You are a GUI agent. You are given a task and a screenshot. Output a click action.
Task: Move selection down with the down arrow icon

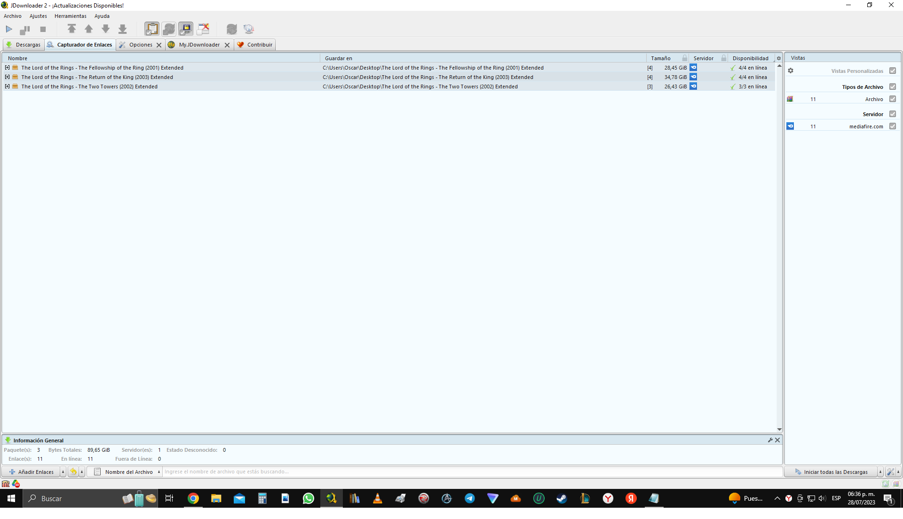pyautogui.click(x=105, y=29)
